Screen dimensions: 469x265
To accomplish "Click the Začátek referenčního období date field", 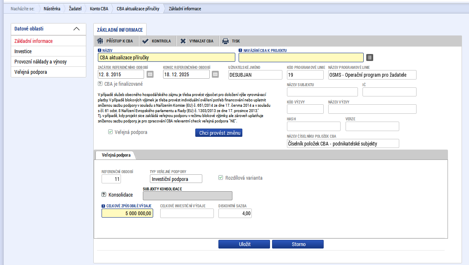I will tap(121, 74).
